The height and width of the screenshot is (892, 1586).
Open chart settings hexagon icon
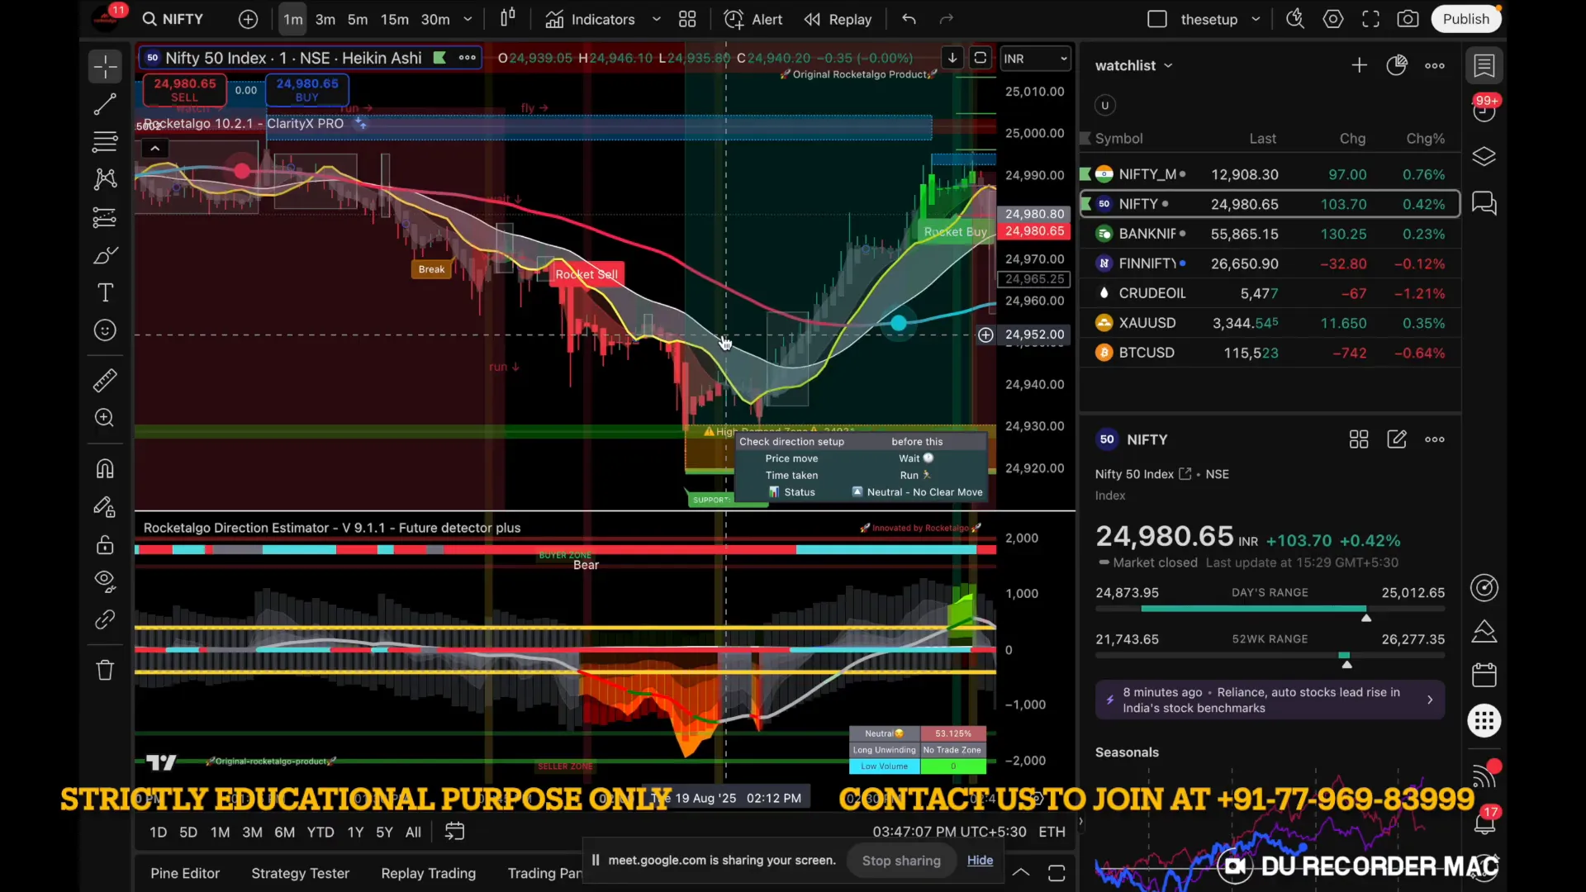[x=1333, y=19]
